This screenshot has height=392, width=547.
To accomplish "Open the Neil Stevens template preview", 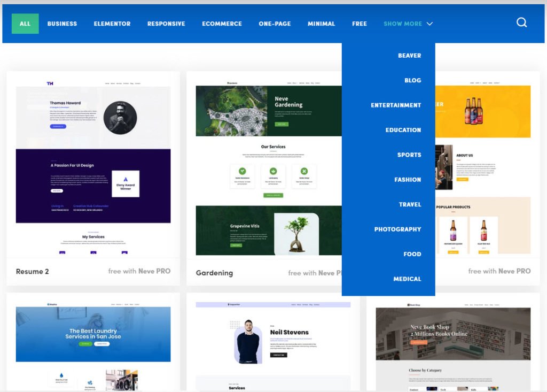I will coord(273,346).
